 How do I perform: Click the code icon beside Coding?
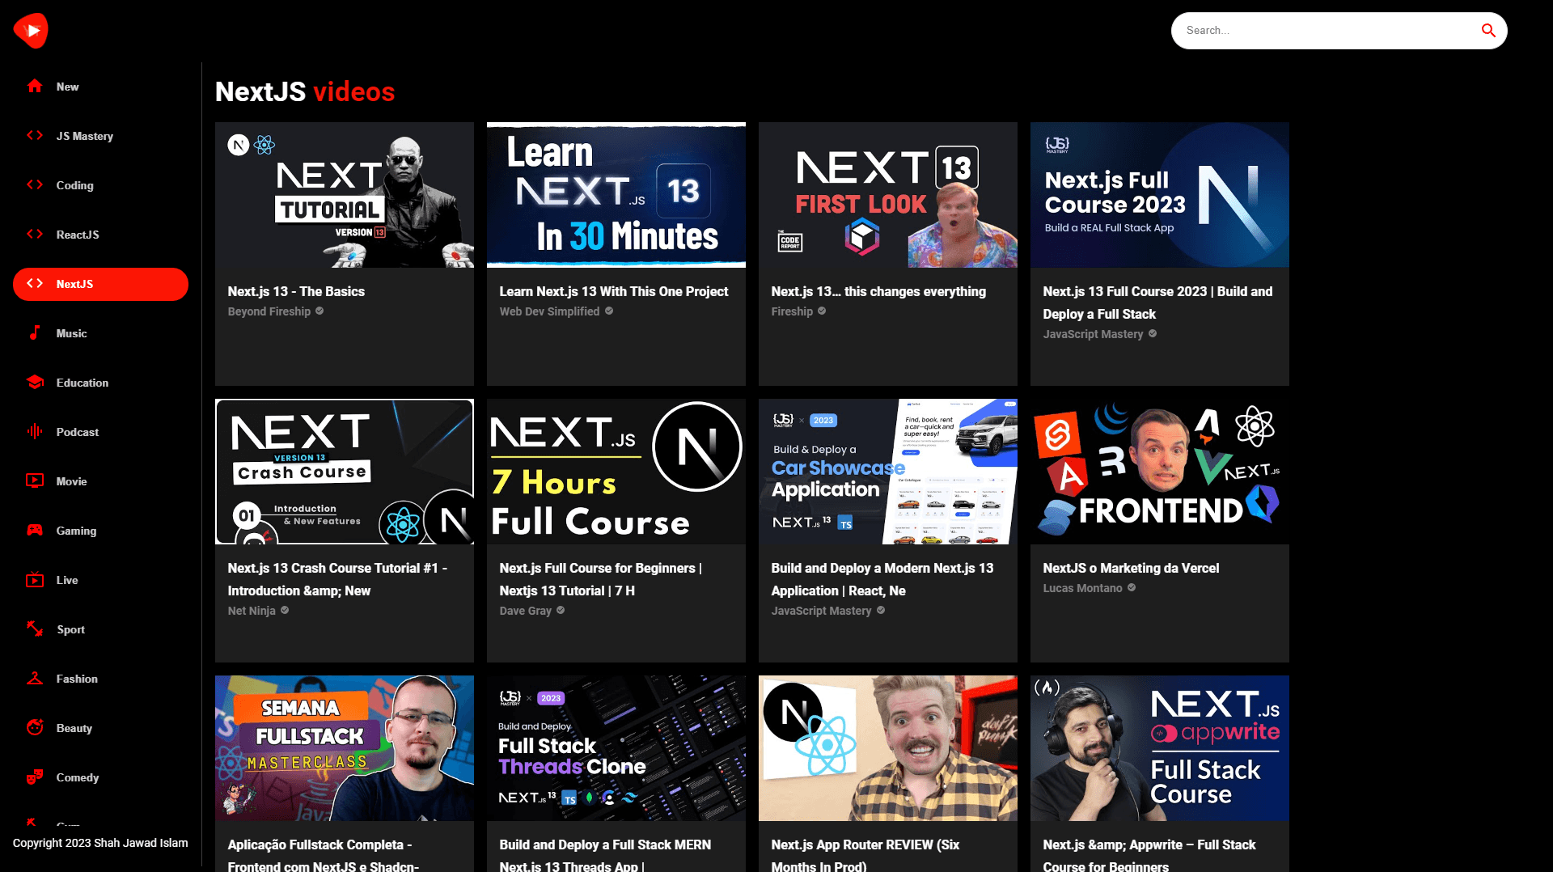[x=35, y=184]
